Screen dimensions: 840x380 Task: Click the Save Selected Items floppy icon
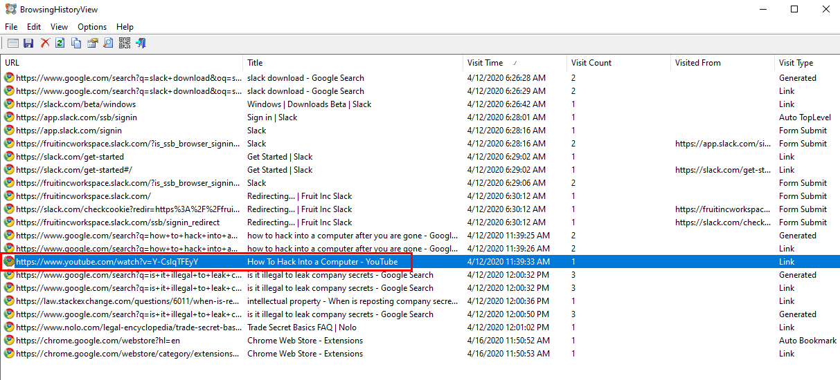tap(28, 44)
